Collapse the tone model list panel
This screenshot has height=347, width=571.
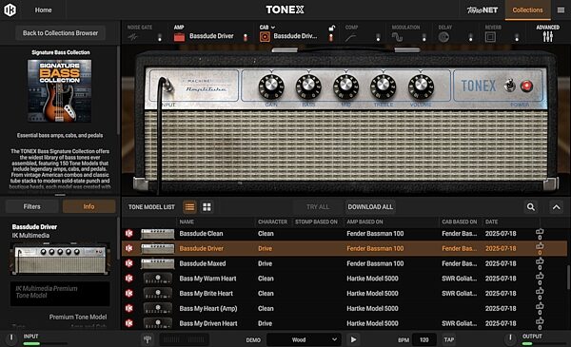556,207
